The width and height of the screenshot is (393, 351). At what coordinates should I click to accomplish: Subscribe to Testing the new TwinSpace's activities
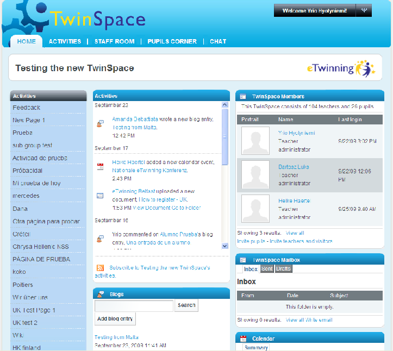[x=153, y=271]
